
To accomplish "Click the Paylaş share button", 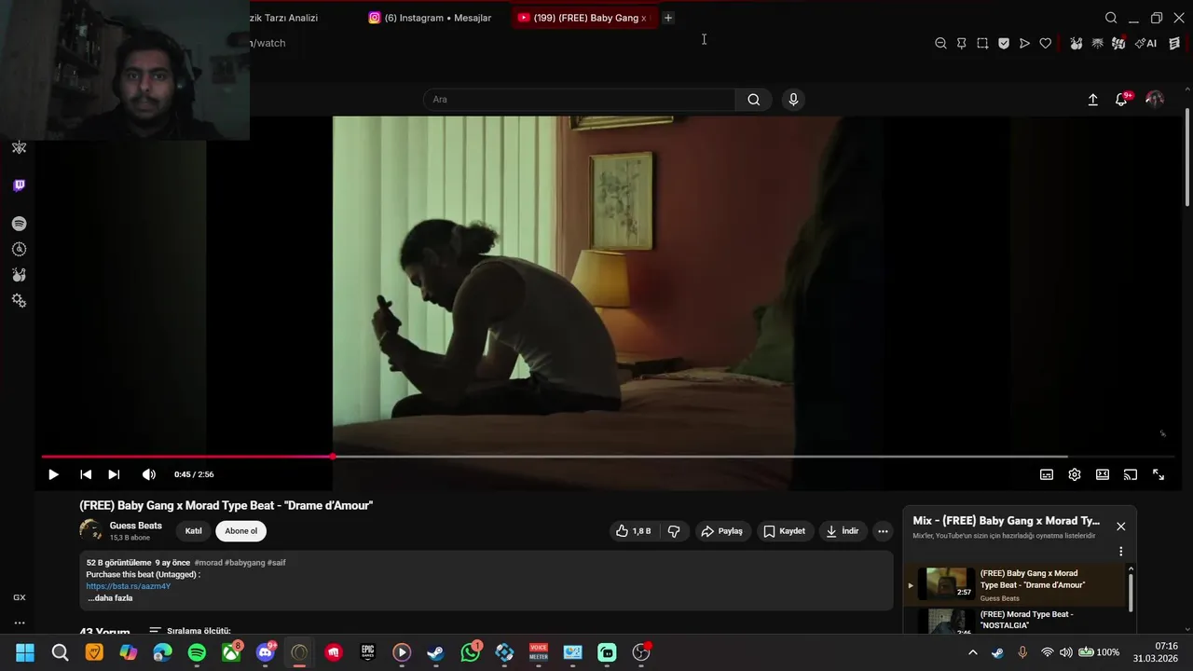I will (x=722, y=531).
